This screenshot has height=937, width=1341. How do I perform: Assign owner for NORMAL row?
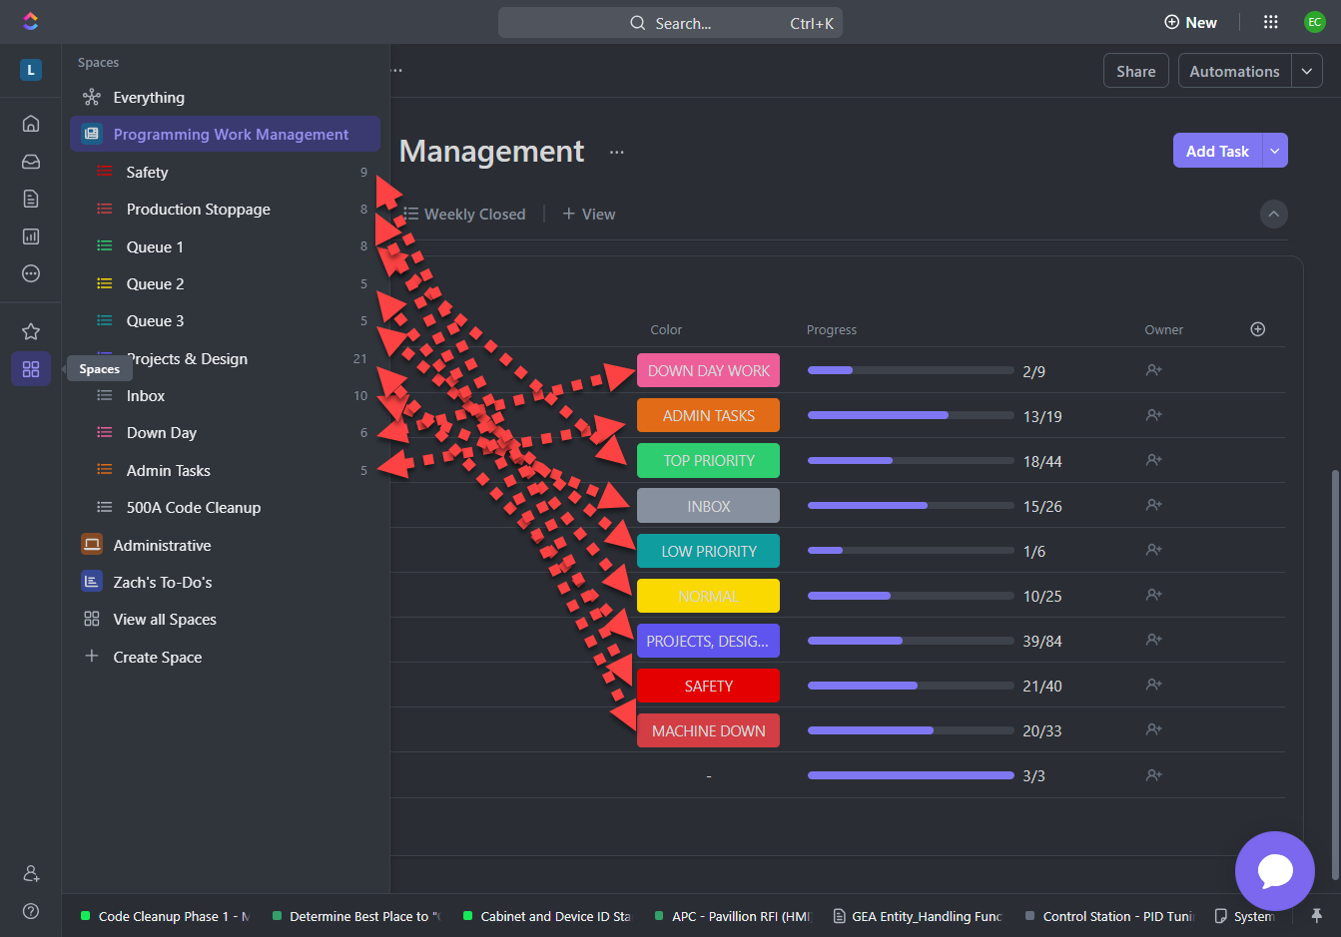pos(1154,595)
